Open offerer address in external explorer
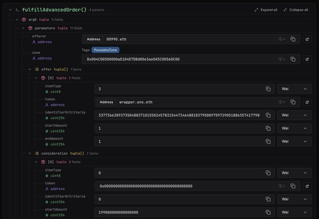This screenshot has width=319, height=219. [x=307, y=39]
